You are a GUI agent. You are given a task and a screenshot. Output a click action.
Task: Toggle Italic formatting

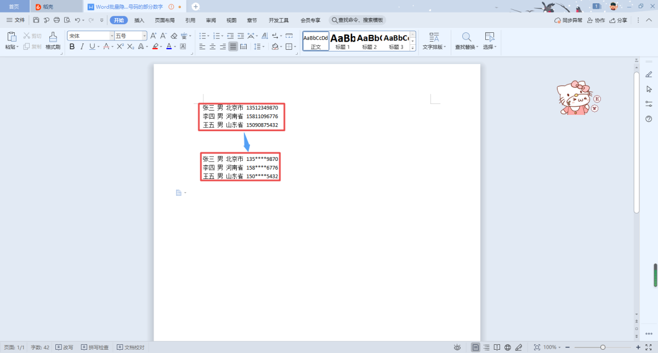point(82,47)
